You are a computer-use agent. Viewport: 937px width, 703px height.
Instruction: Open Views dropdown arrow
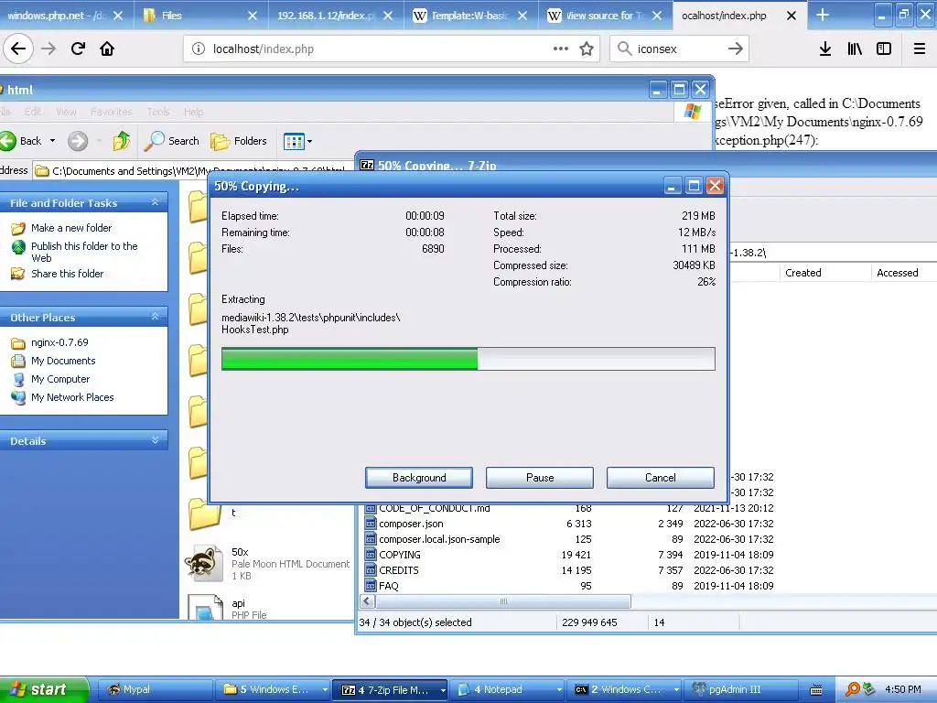tap(309, 142)
